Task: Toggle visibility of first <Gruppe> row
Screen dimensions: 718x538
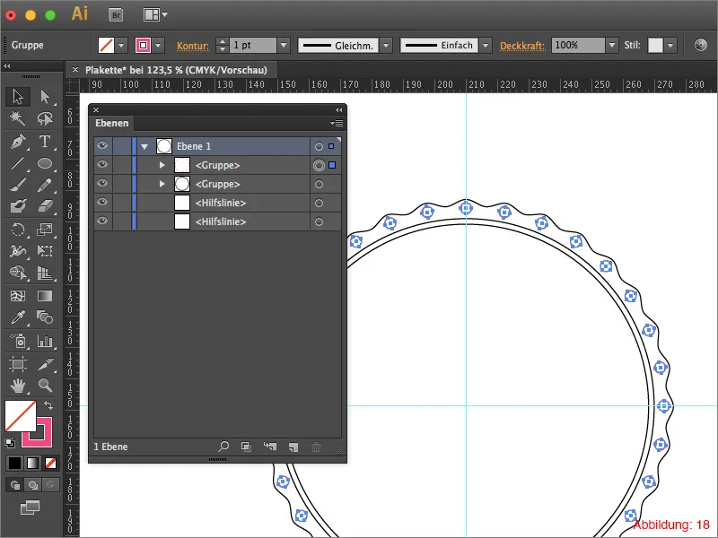Action: pos(102,165)
